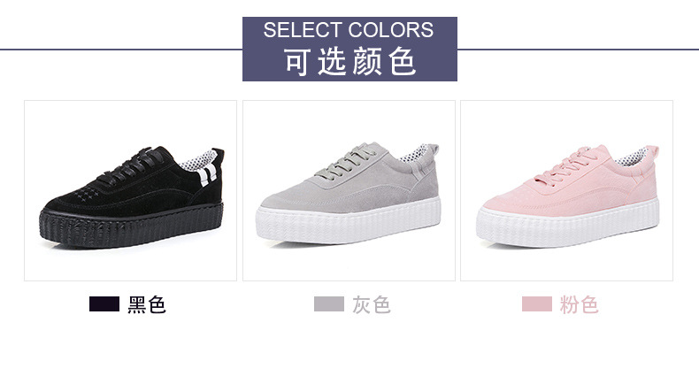
Task: Click the black sneaker's laces
Action: 130,167
